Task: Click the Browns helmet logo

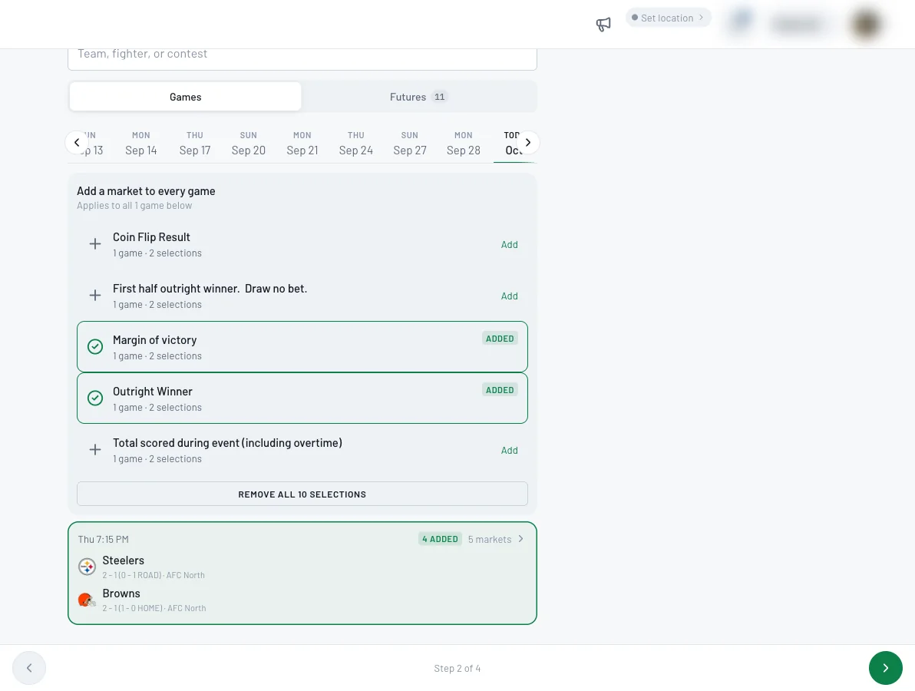Action: coord(87,600)
